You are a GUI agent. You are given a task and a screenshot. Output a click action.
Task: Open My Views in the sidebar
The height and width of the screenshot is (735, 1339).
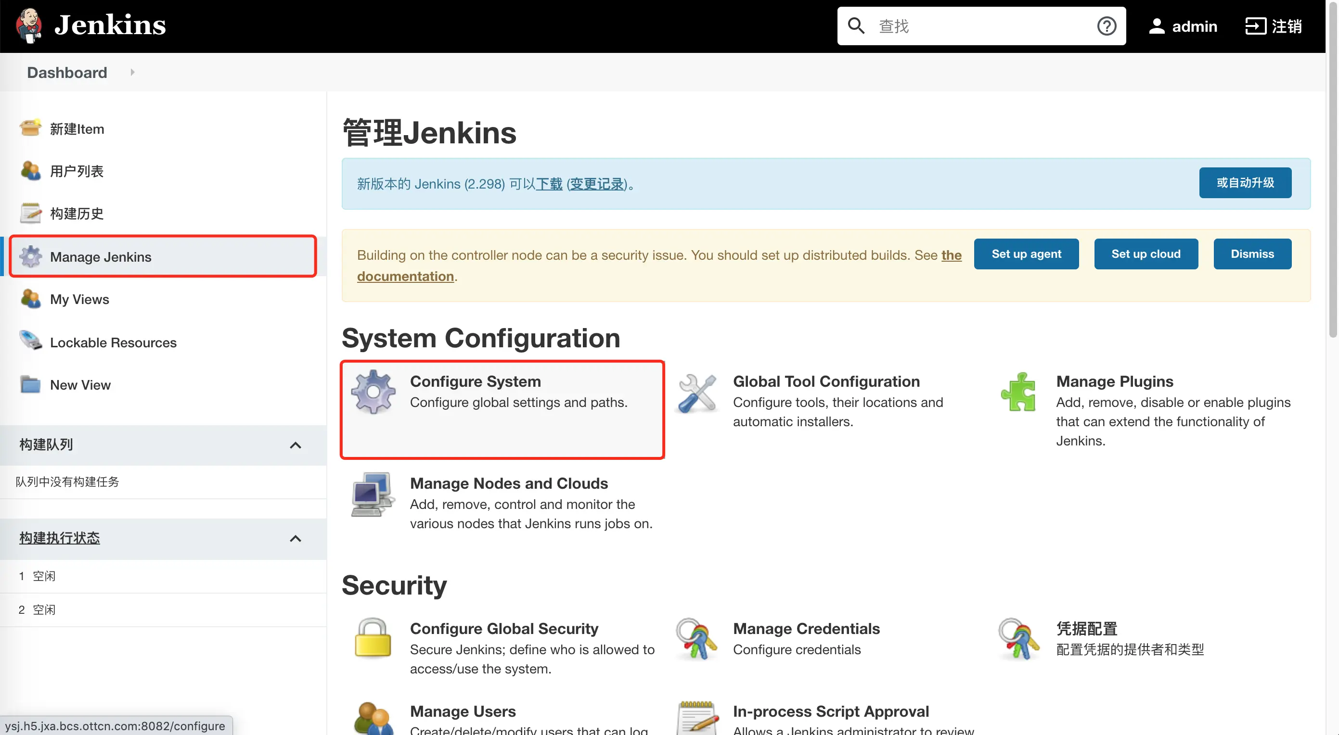coord(79,299)
